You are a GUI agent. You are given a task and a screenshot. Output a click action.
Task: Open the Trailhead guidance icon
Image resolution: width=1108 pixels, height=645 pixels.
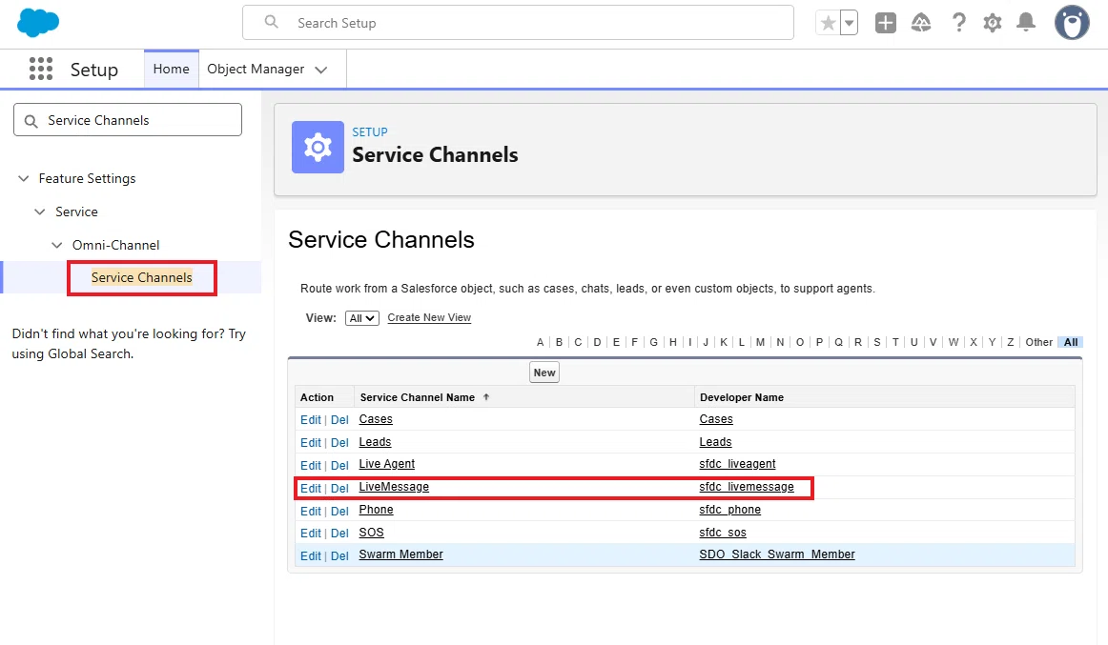click(921, 23)
